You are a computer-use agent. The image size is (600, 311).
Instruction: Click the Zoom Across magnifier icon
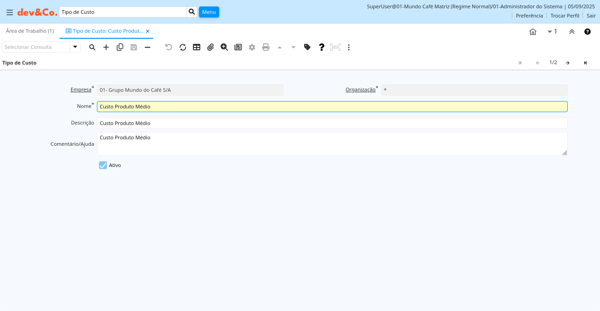[x=224, y=47]
